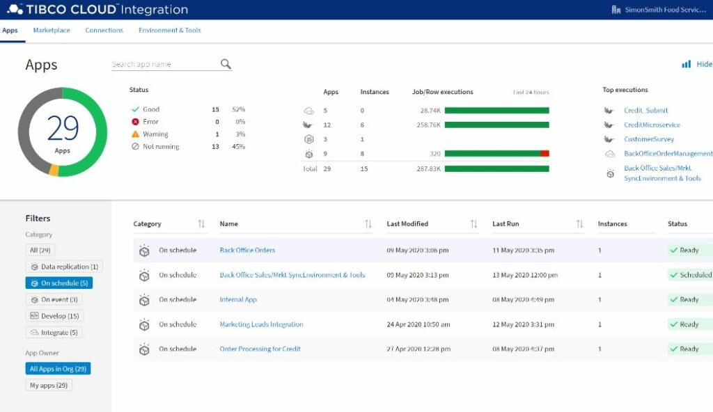713x412 pixels.
Task: Click the app type icon with 9 apps
Action: click(308, 154)
